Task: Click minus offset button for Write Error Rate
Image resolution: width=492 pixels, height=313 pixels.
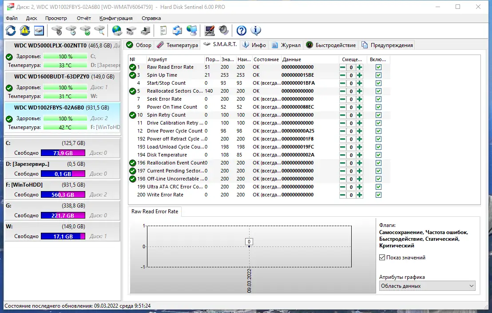Action: (343, 195)
